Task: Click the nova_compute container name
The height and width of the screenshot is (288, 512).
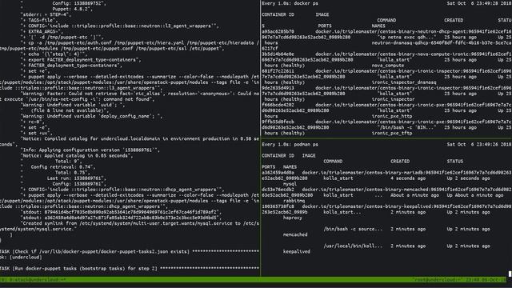Action: [x=387, y=66]
